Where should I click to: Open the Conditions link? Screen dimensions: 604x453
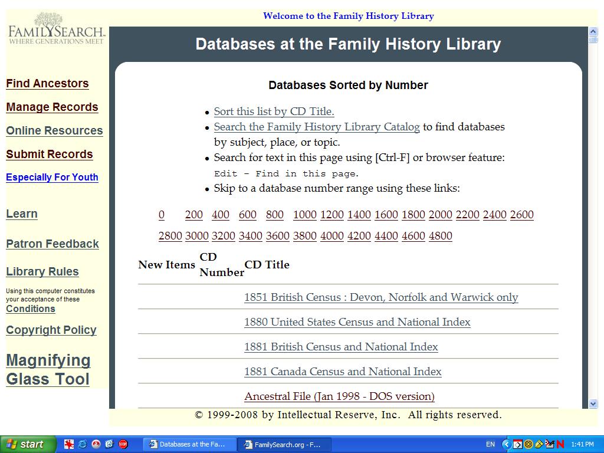pos(31,308)
